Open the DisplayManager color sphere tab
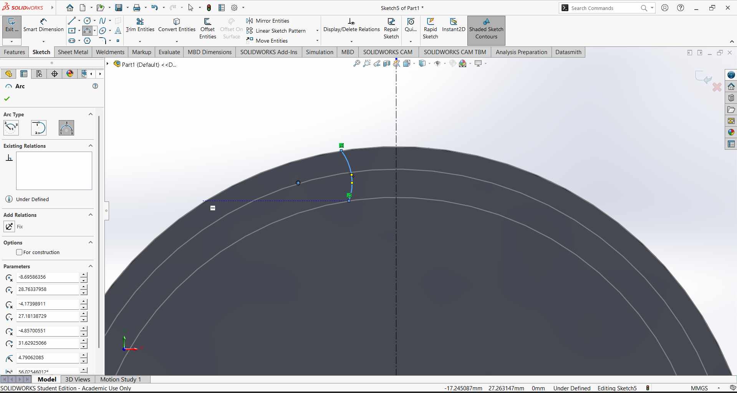 pyautogui.click(x=70, y=74)
